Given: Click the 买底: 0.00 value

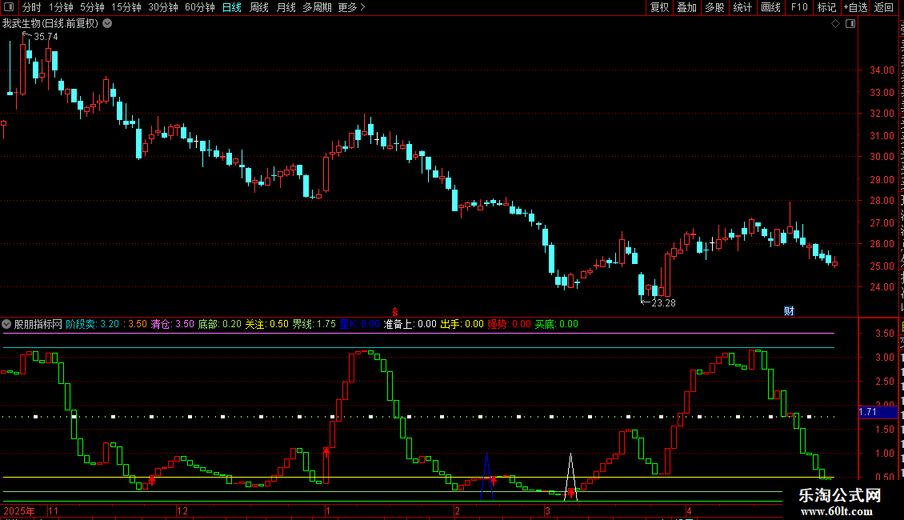Looking at the screenshot, I should point(556,324).
